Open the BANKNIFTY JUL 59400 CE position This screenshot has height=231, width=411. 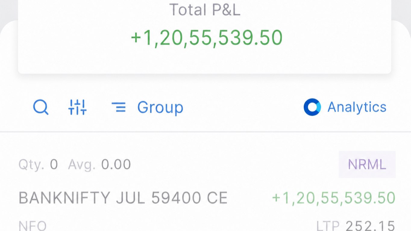click(x=123, y=198)
